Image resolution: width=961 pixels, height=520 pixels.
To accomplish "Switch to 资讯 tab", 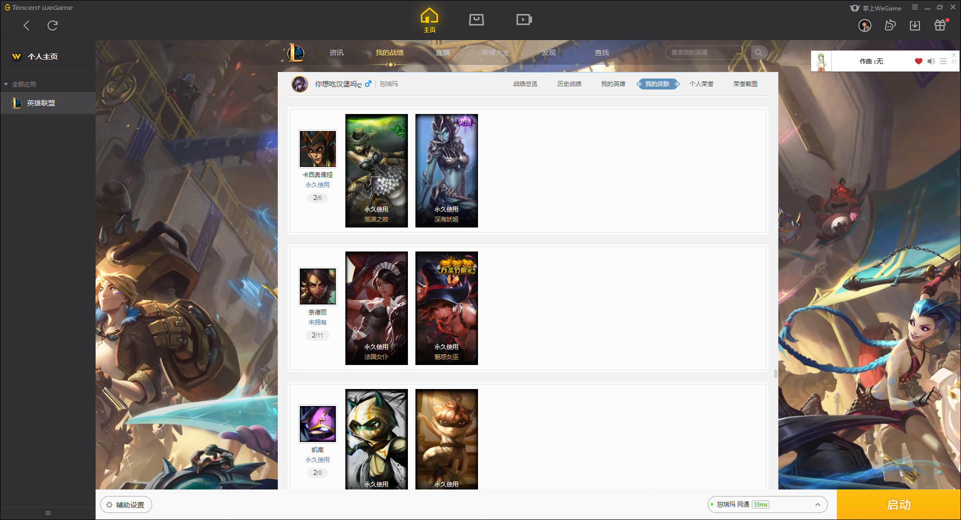I will (336, 52).
